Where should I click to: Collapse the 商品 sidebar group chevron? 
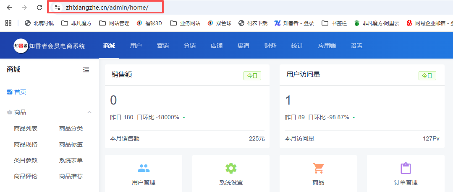click(x=89, y=112)
